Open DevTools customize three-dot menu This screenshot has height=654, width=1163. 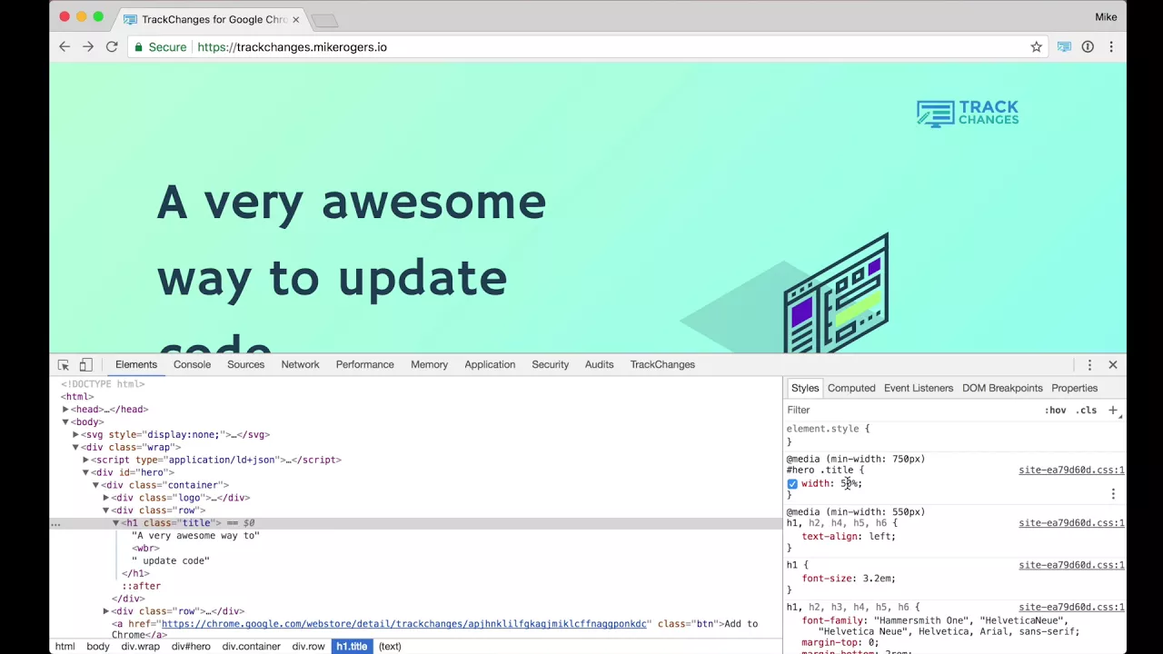1089,365
